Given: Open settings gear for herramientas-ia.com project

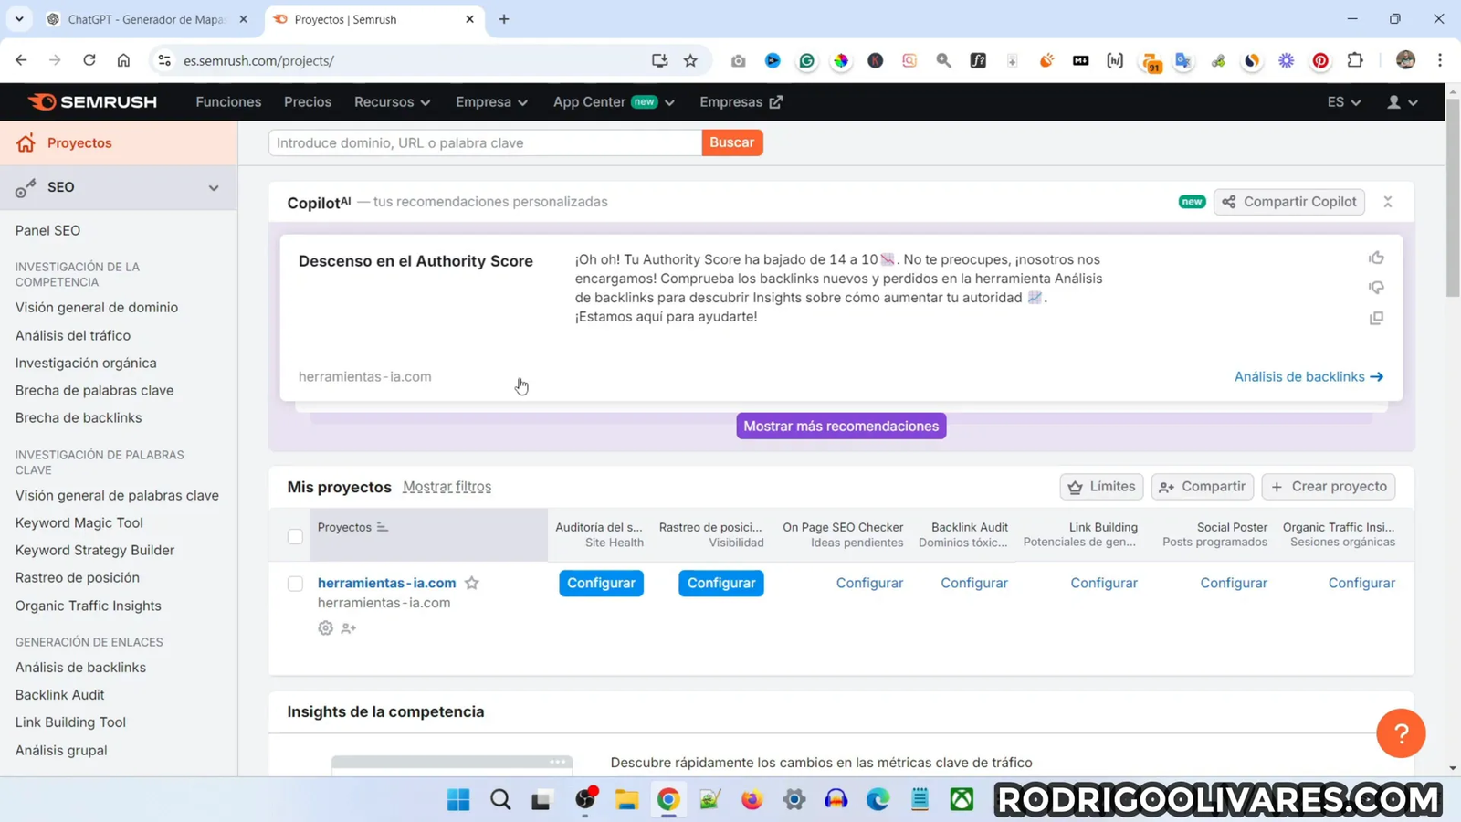Looking at the screenshot, I should coord(325,627).
